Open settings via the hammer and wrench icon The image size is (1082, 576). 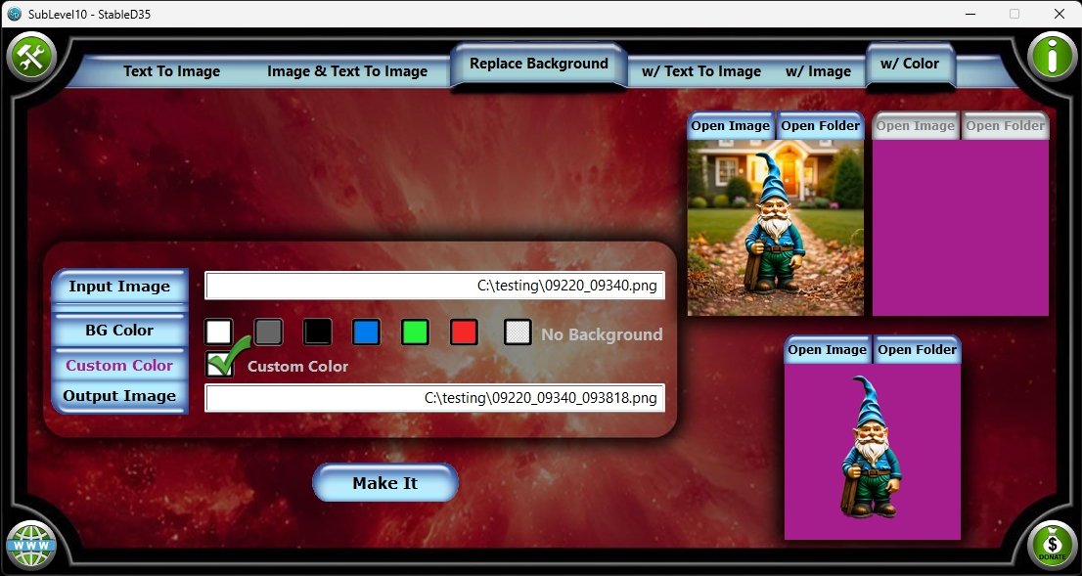[31, 57]
